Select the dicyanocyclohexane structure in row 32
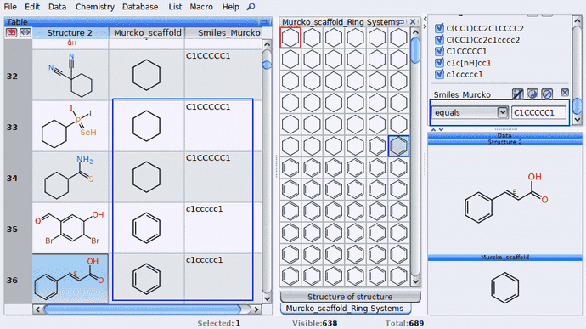 70,75
